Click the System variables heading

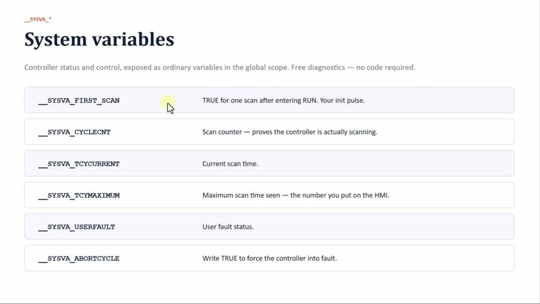click(x=99, y=39)
